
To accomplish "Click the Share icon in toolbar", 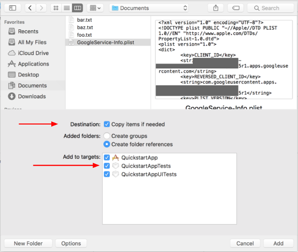I will tap(216, 8).
